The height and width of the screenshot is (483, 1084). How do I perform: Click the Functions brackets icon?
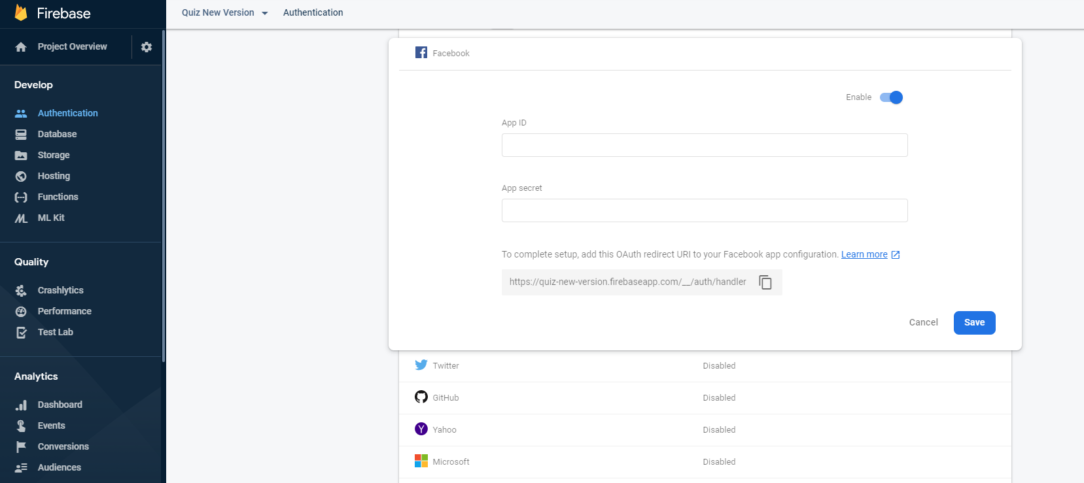(21, 197)
